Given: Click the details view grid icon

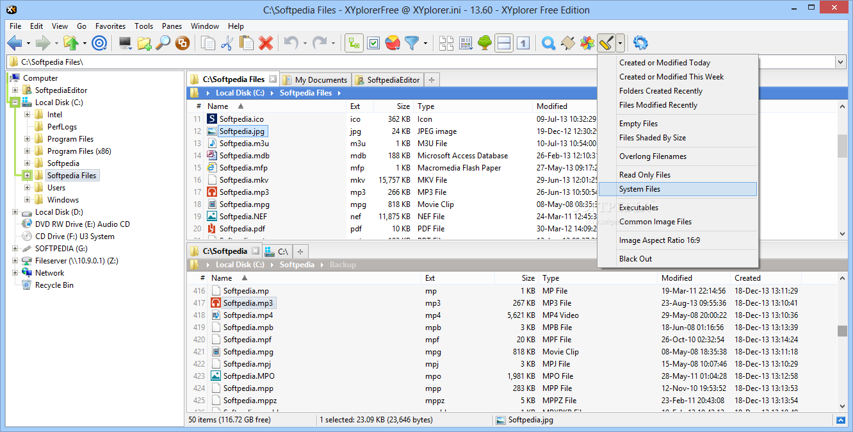Looking at the screenshot, I should click(x=466, y=43).
